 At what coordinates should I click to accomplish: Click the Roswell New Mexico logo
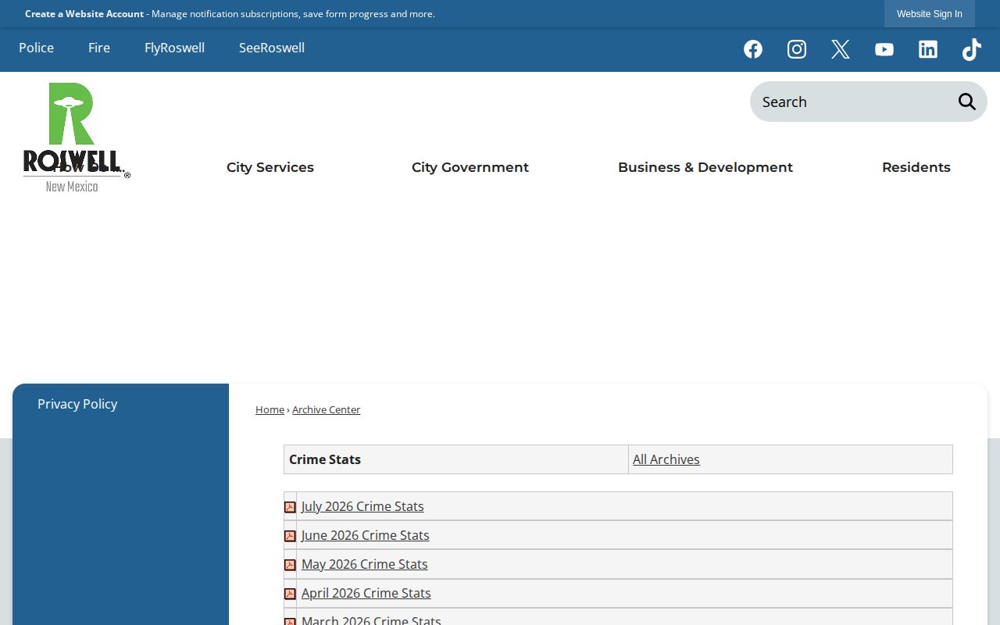(x=76, y=137)
